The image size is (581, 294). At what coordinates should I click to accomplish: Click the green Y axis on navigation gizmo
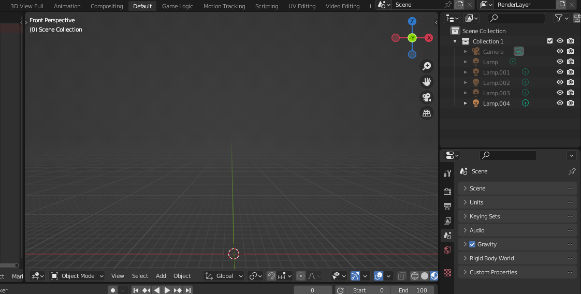click(412, 38)
